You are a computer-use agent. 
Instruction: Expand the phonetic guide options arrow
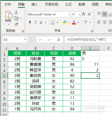[x=90, y=22]
